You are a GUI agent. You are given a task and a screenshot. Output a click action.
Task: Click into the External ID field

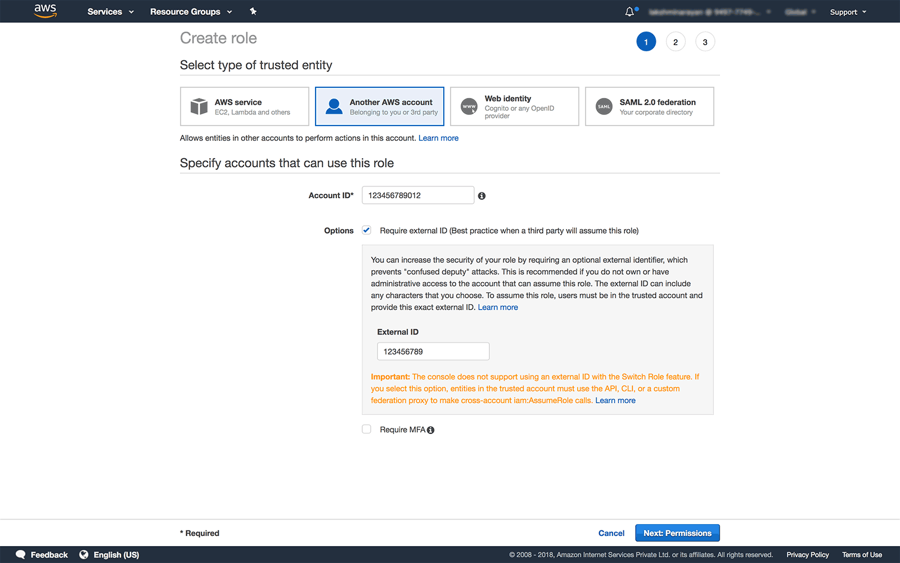[x=433, y=351]
